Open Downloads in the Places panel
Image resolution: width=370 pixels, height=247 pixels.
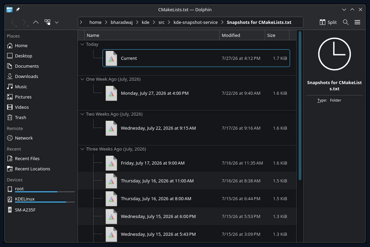point(41,76)
